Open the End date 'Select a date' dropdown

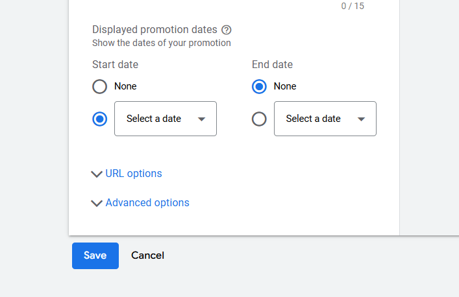point(325,119)
